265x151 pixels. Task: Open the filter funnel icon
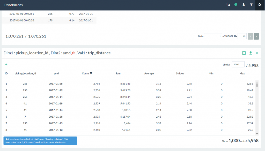click(251, 5)
